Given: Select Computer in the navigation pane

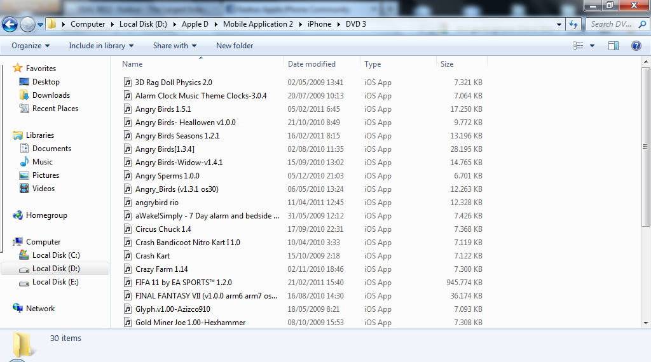Looking at the screenshot, I should tap(43, 242).
